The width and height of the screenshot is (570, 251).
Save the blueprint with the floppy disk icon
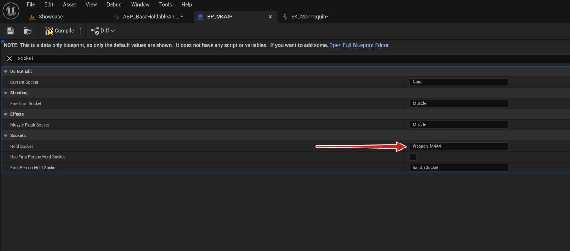click(x=10, y=31)
